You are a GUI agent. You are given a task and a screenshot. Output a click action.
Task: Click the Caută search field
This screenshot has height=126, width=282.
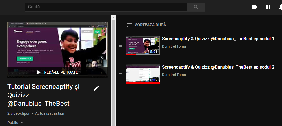coord(106,7)
